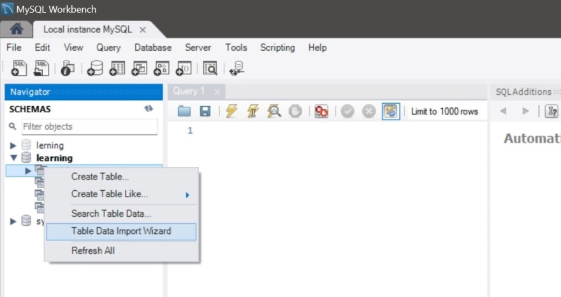
Task: Select Create Table... context entry
Action: click(x=100, y=176)
